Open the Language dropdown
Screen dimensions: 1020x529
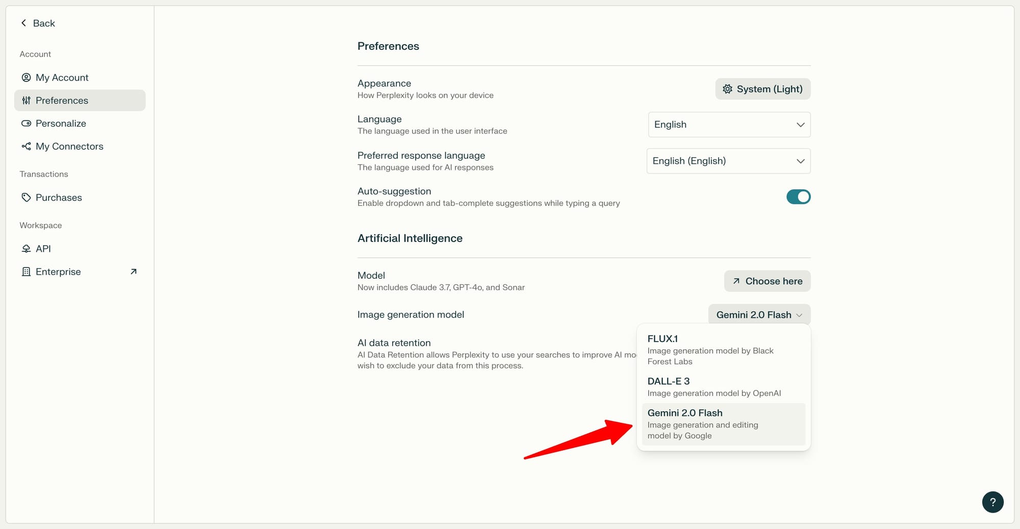(728, 124)
